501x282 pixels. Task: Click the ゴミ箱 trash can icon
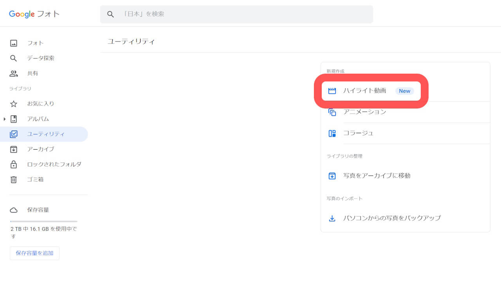pyautogui.click(x=14, y=179)
